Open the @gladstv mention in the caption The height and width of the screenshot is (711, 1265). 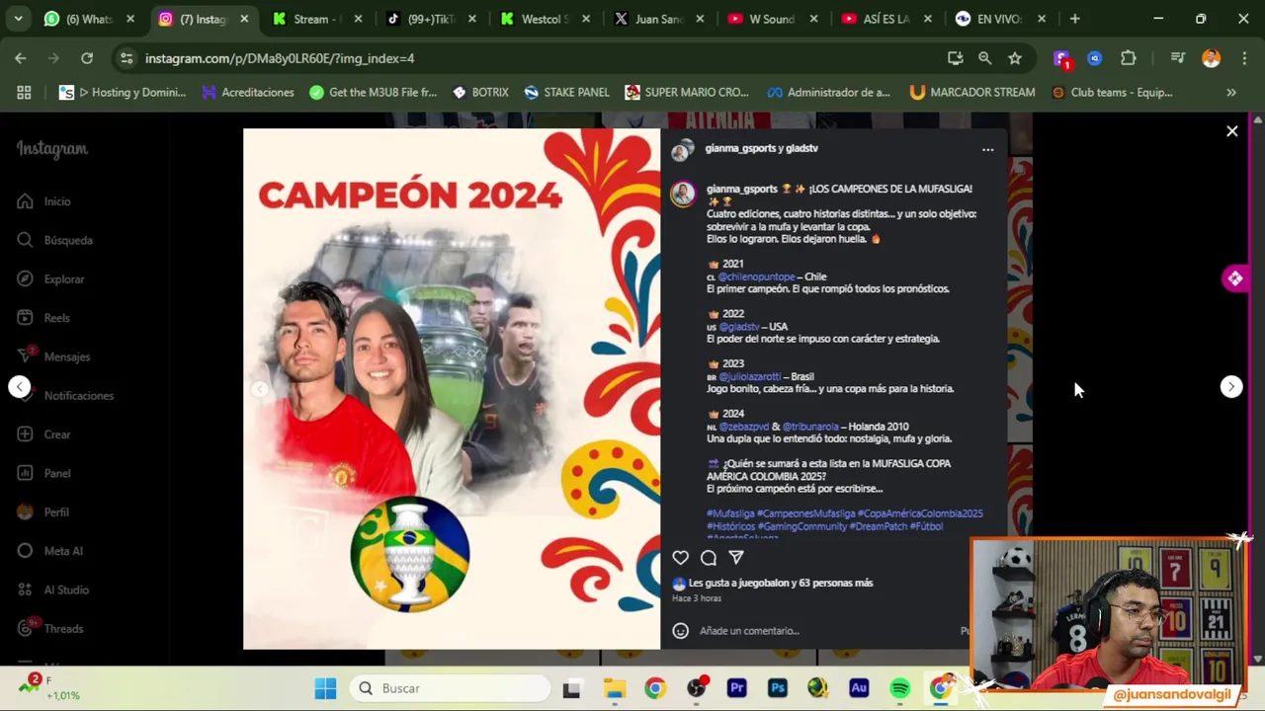738,327
